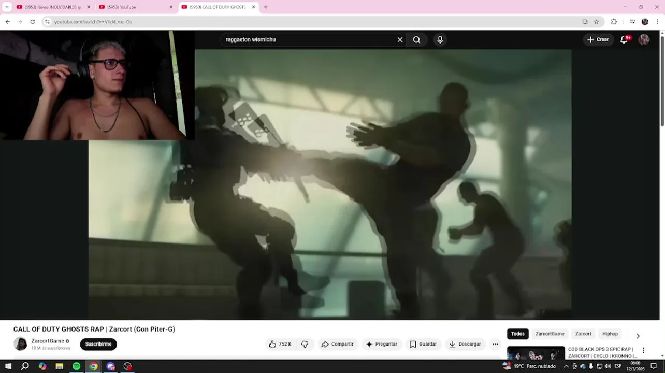Screen dimensions: 665x373
Task: Open a new browser tab with the plus
Action: [266, 7]
